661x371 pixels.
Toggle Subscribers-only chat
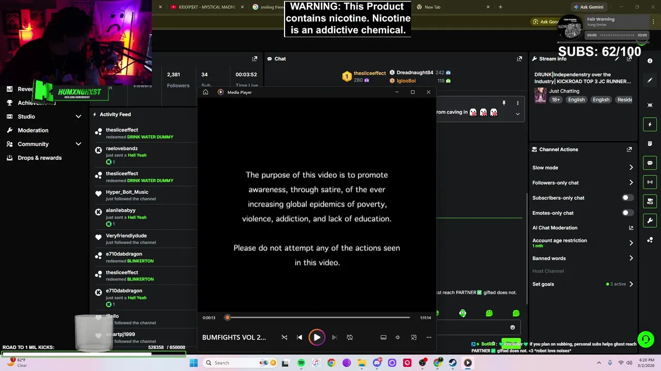pos(627,198)
